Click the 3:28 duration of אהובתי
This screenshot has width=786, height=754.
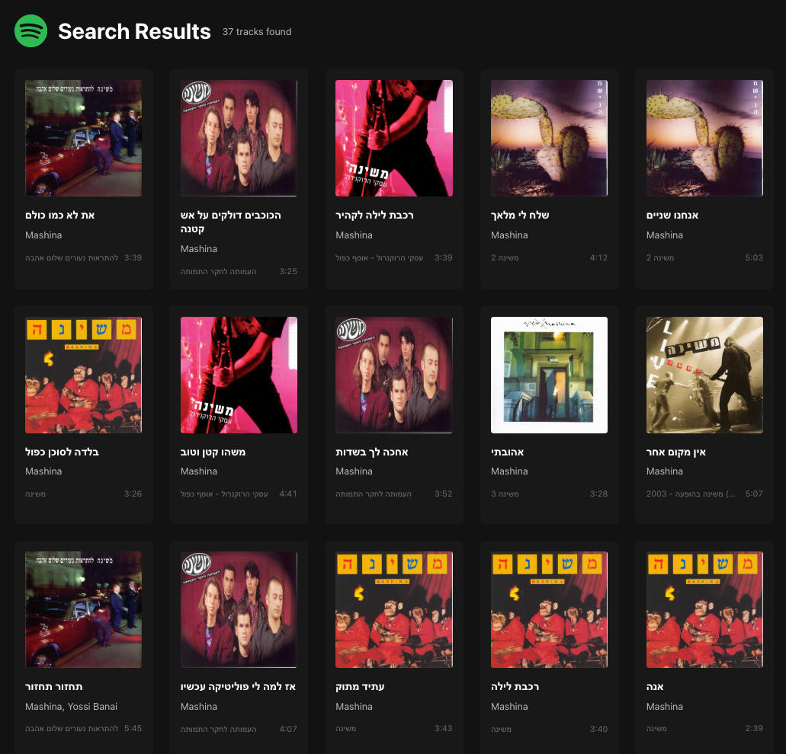(598, 494)
